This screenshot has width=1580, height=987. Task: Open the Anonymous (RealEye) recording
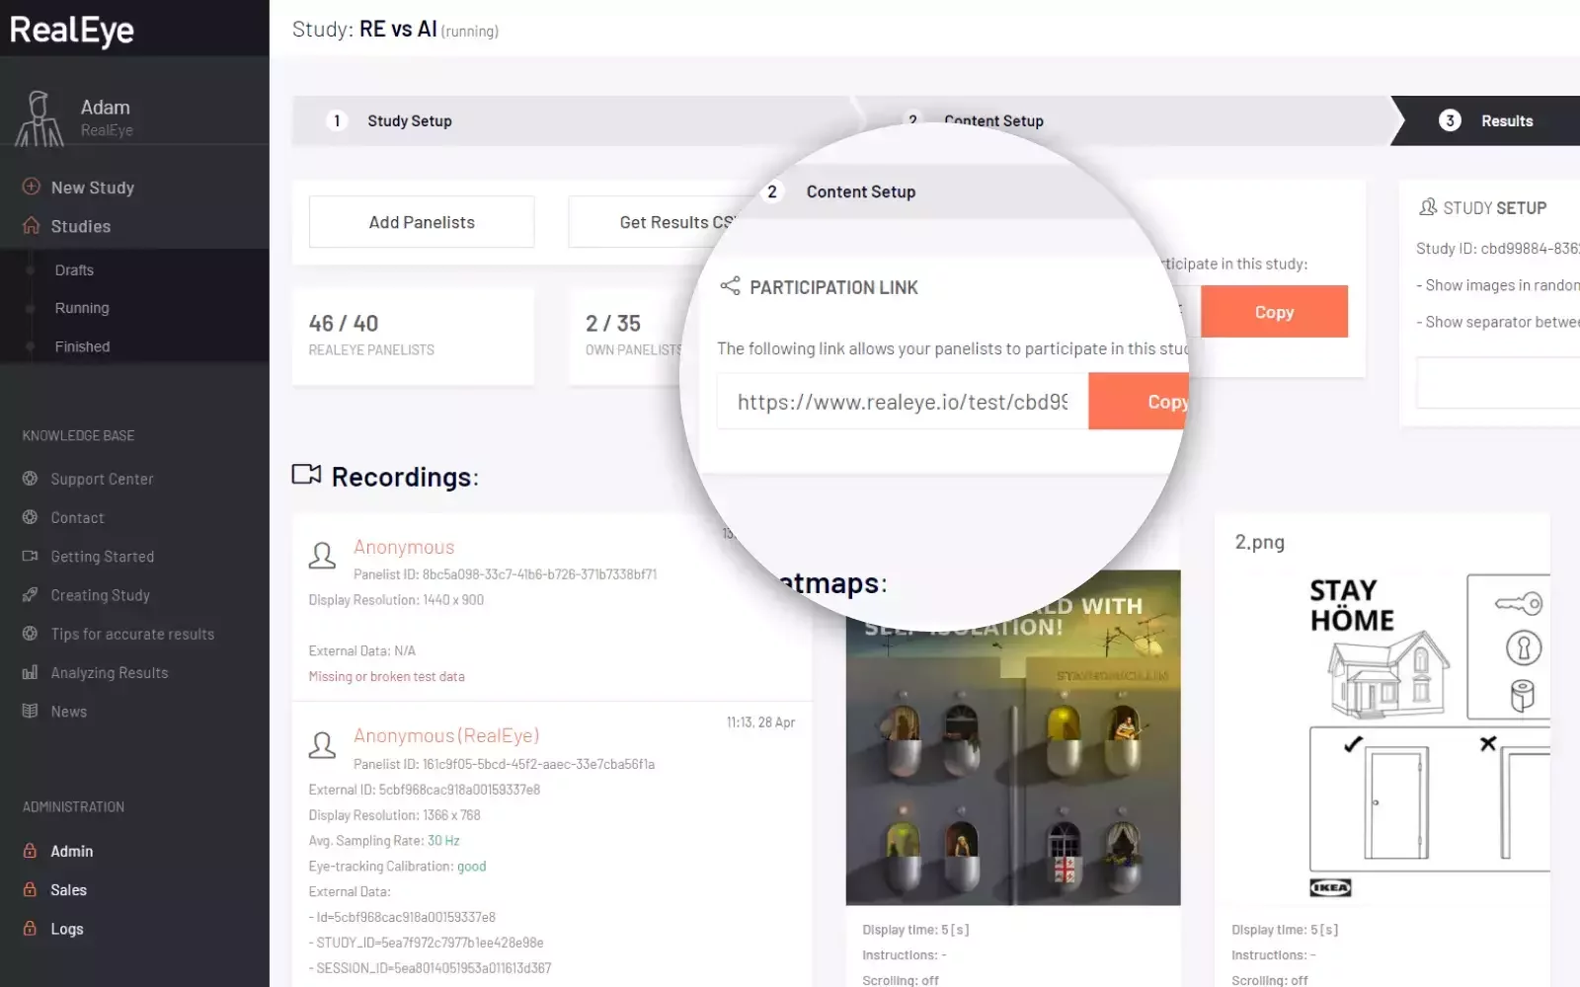tap(446, 735)
